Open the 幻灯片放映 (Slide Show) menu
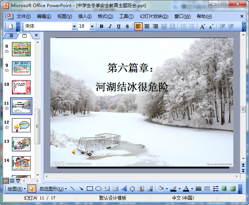The height and width of the screenshot is (205, 249). click(154, 16)
